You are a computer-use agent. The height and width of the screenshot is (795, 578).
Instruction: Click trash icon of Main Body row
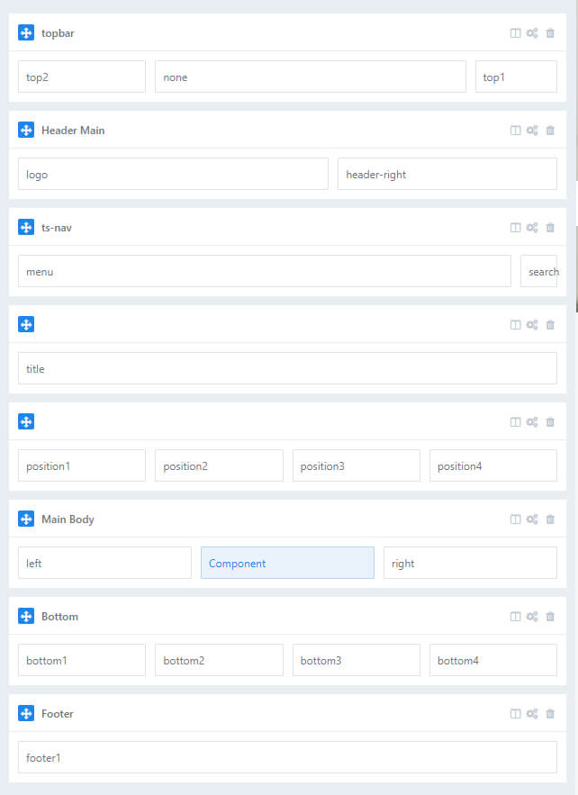pos(550,519)
